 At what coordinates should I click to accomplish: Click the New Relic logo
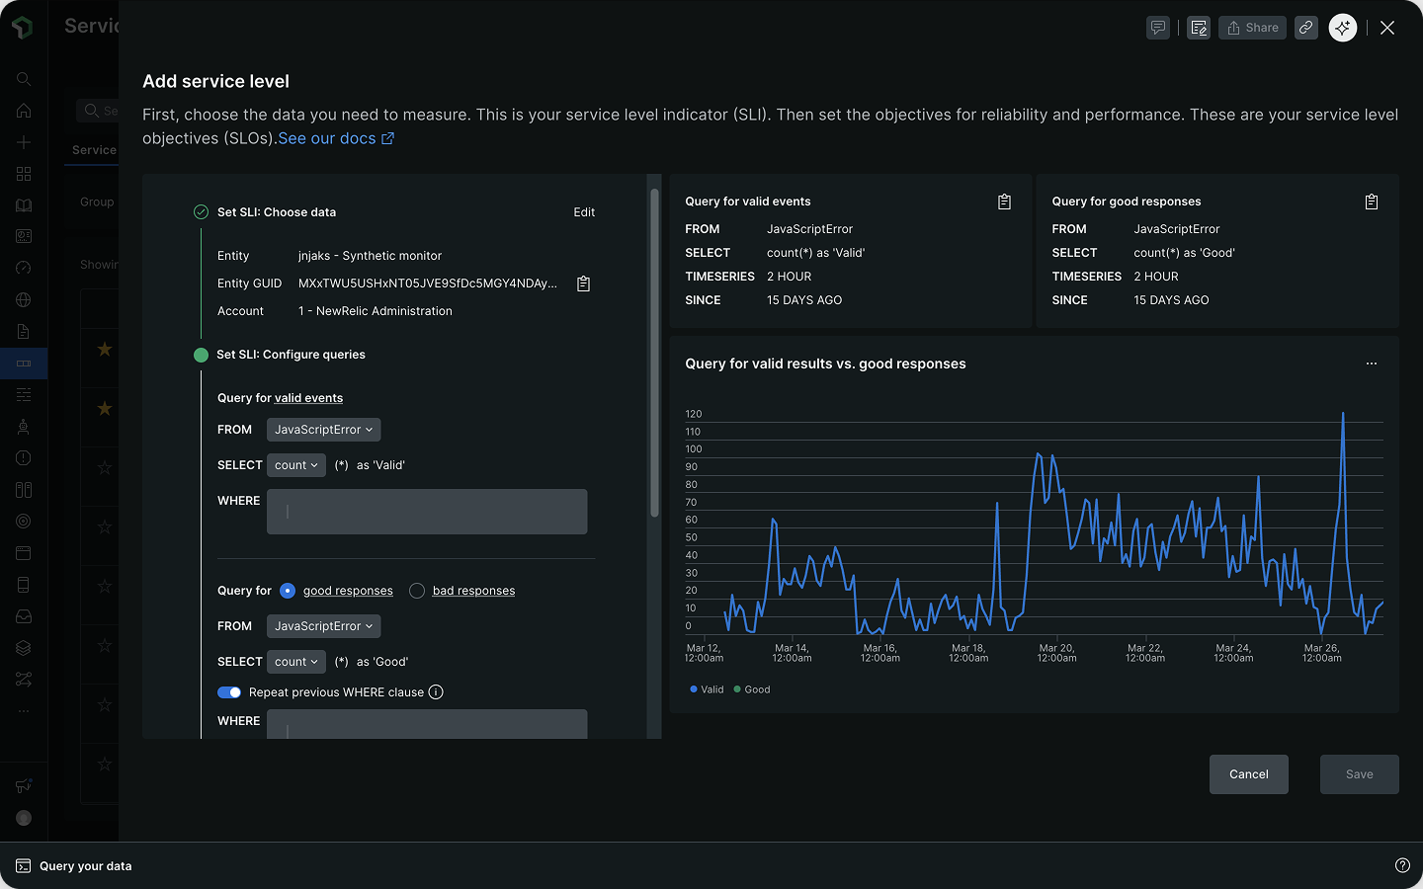(23, 28)
